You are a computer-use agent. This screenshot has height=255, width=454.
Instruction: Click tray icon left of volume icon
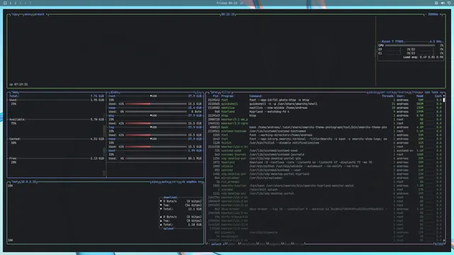[436, 3]
